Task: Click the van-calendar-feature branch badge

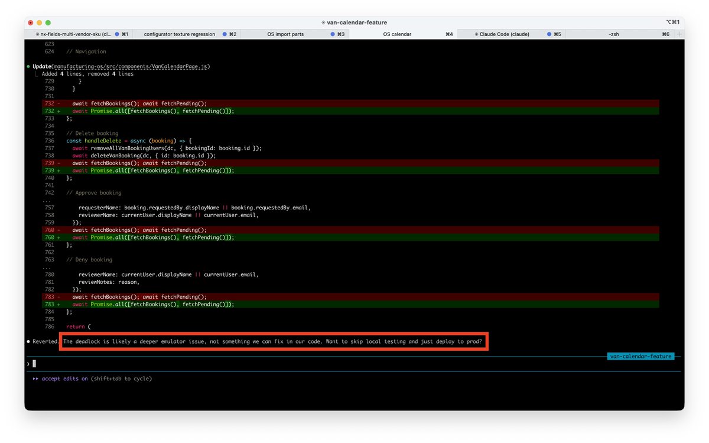Action: 641,357
